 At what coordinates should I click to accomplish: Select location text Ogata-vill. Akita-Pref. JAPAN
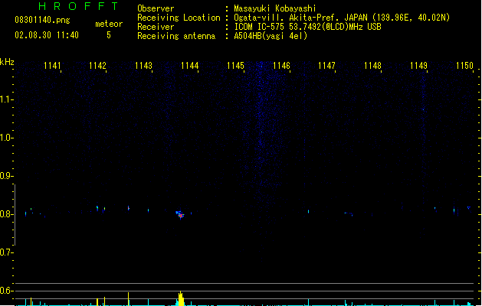302,18
